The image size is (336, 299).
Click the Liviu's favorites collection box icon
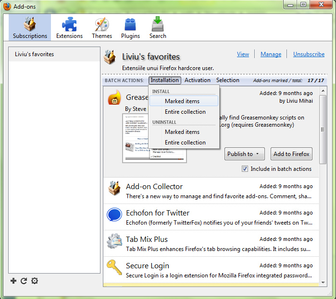click(x=110, y=57)
